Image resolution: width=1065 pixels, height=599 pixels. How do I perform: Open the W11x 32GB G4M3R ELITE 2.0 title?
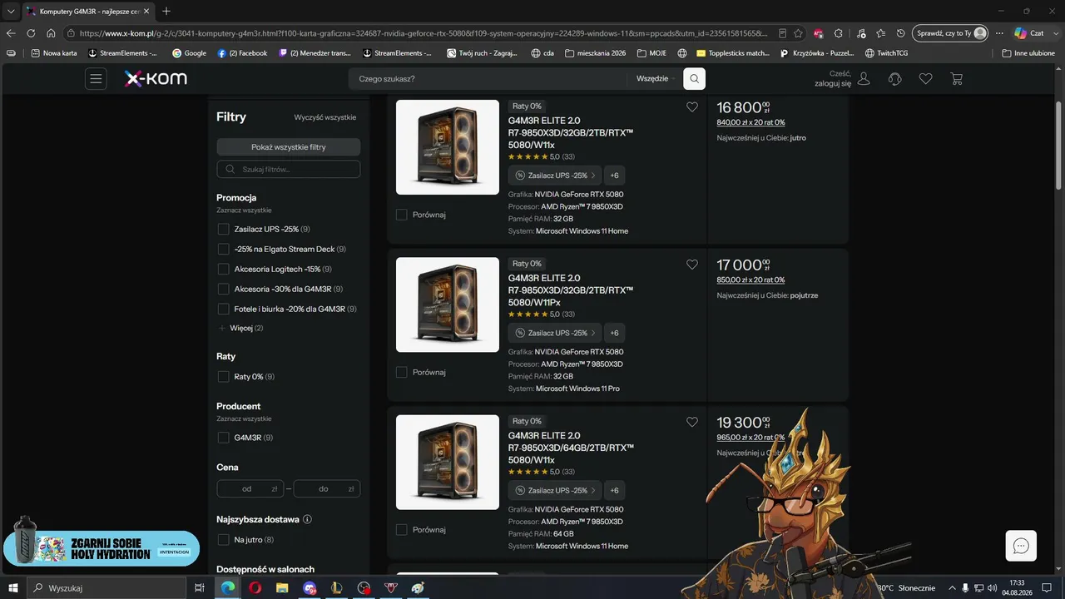point(571,132)
